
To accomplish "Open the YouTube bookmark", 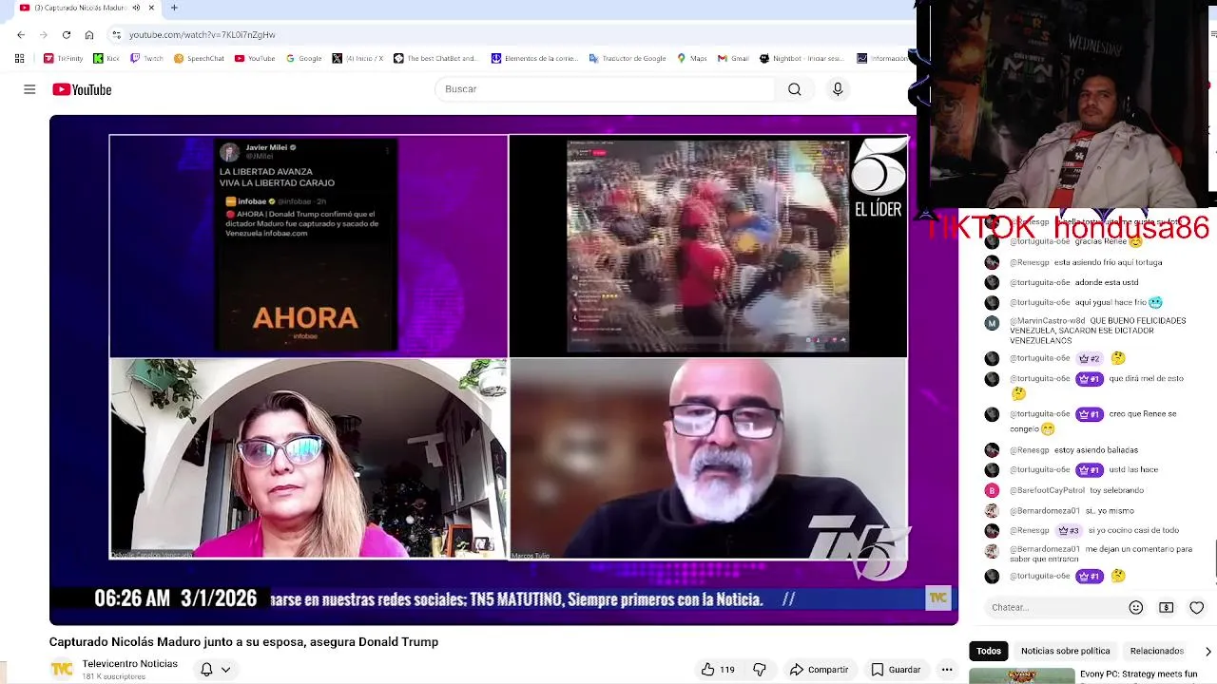I will 255,58.
